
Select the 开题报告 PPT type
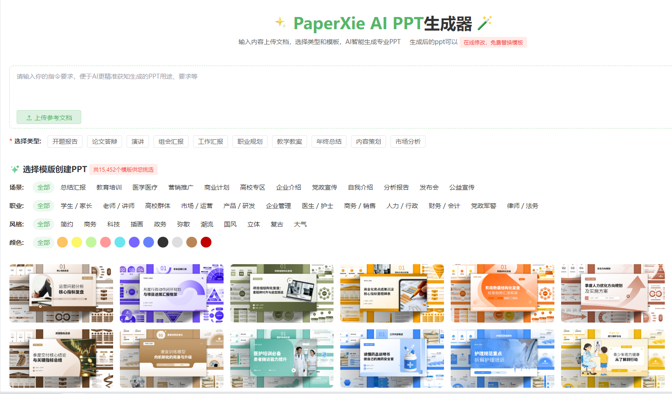[x=65, y=142]
